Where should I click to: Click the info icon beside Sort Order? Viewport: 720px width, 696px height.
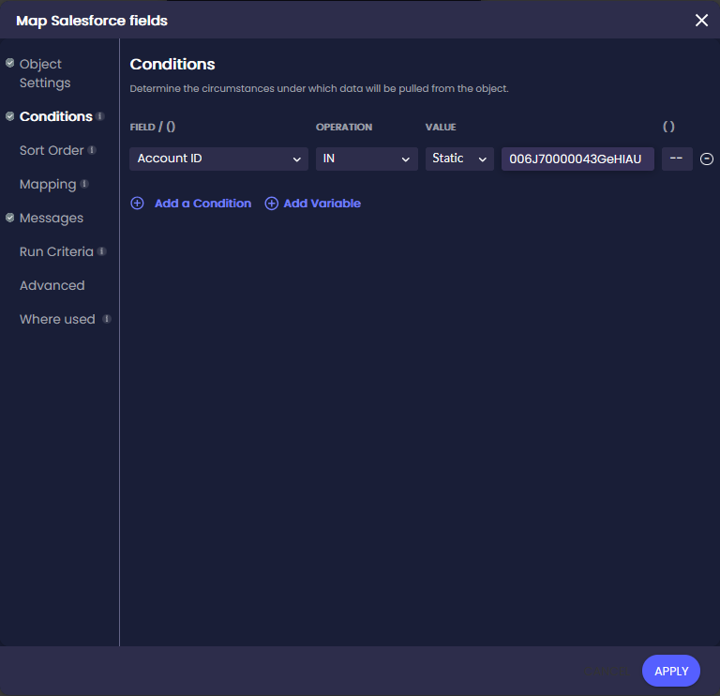[x=92, y=150]
